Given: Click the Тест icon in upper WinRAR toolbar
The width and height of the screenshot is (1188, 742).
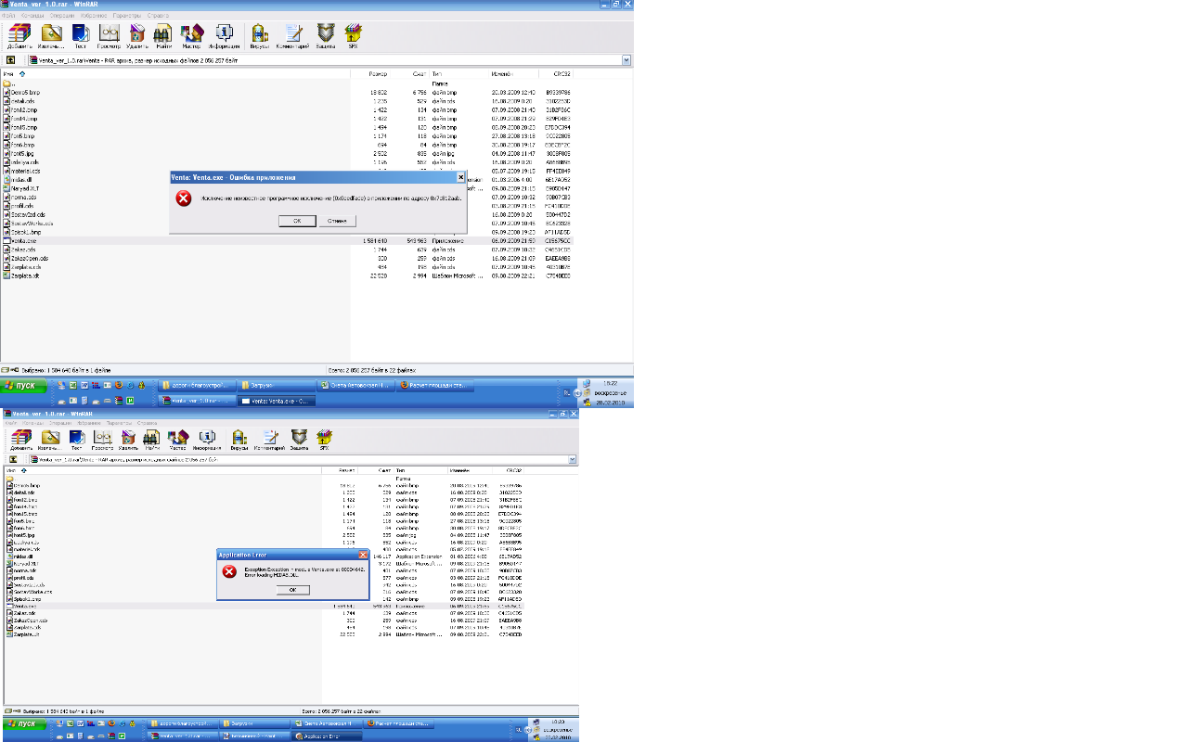Looking at the screenshot, I should click(81, 36).
